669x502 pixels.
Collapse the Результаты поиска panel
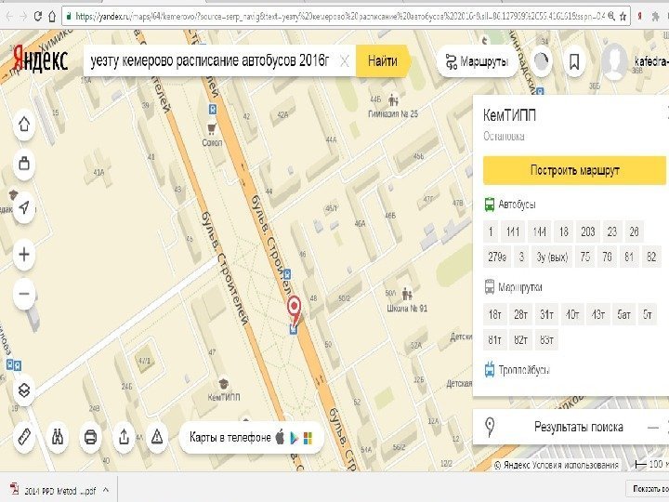coord(653,428)
